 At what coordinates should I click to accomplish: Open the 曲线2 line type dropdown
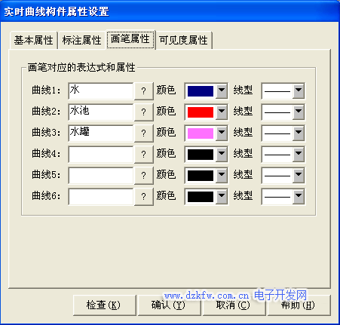point(299,112)
